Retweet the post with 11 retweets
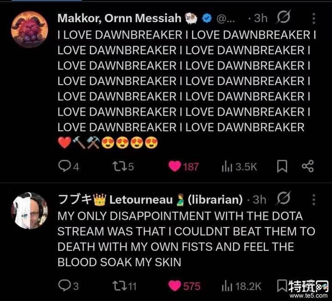 (125, 286)
